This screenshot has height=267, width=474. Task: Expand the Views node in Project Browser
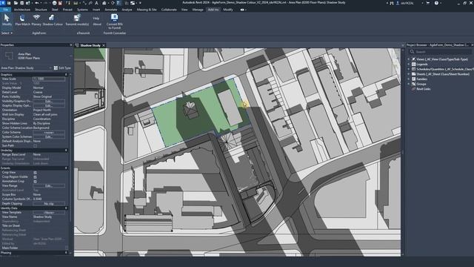coord(408,59)
